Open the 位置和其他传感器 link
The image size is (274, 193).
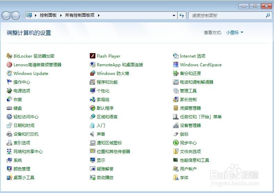[x=113, y=152]
